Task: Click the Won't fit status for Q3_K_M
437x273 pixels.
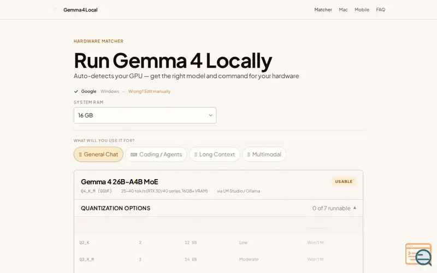Action: (x=316, y=259)
